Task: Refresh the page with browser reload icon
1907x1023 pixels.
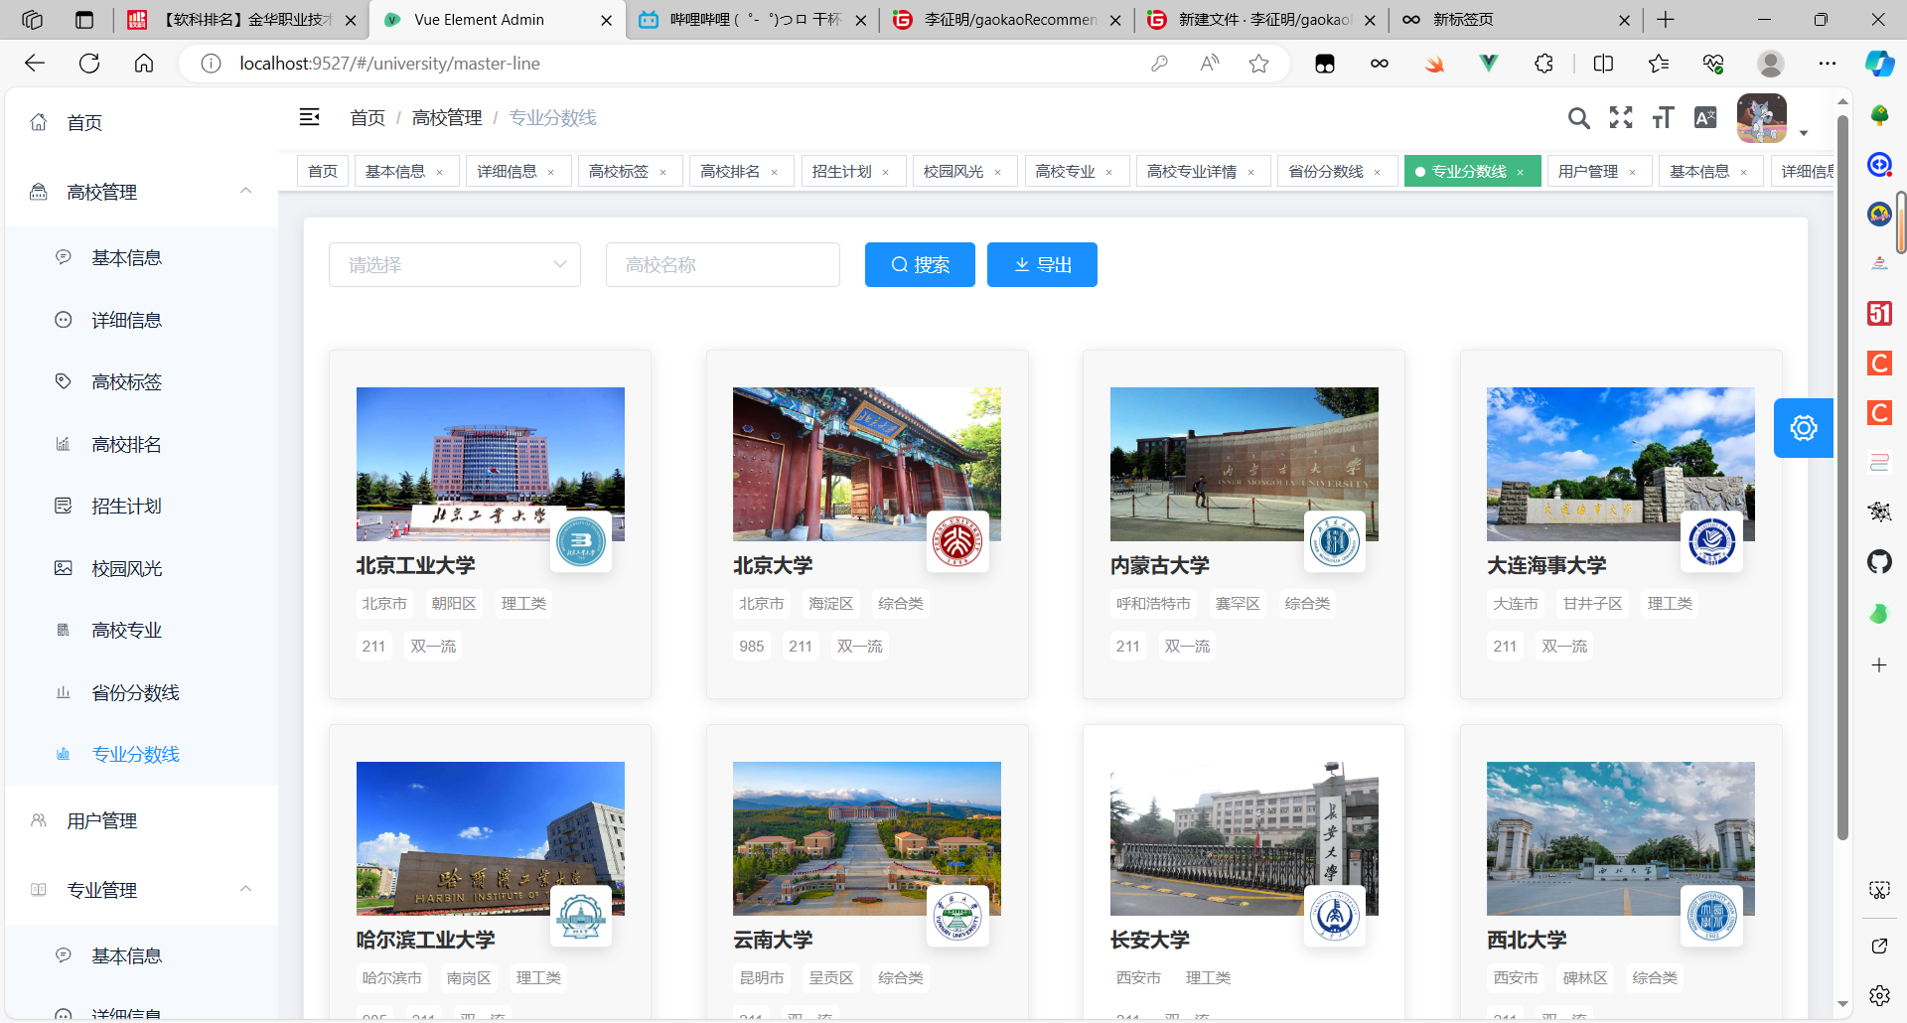Action: [89, 64]
